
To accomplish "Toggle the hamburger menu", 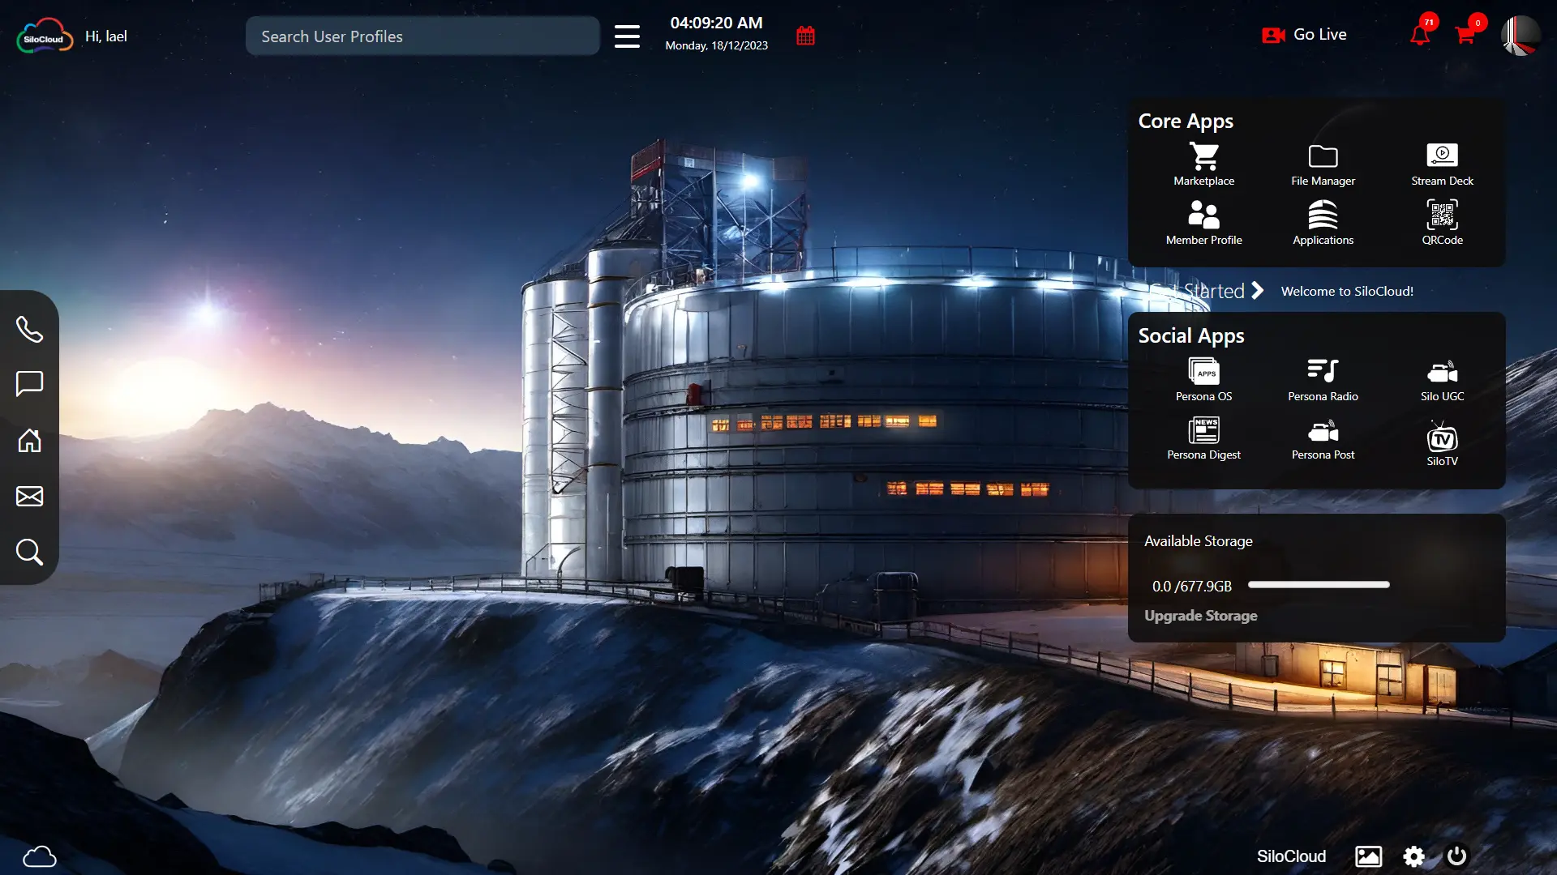I will [x=627, y=36].
